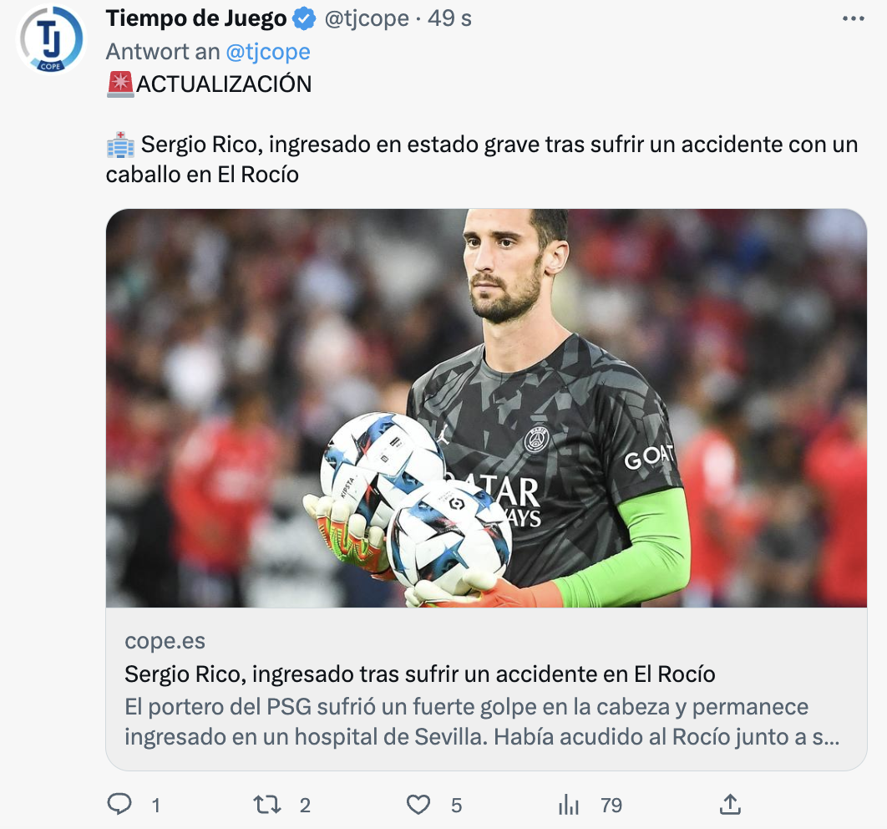
Task: Click the retweet count number 2
Action: click(x=305, y=806)
